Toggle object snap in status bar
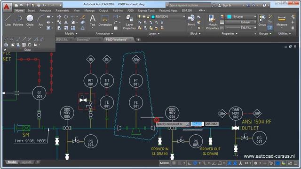Image resolution: width=301 pixels, height=169 pixels. 220,163
